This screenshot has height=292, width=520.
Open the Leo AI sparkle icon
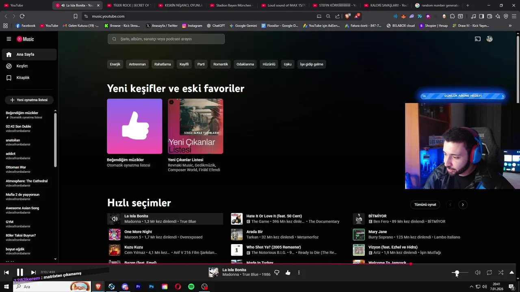[498, 16]
